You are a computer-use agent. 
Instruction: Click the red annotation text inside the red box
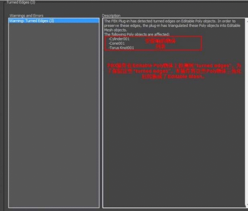(x=161, y=43)
